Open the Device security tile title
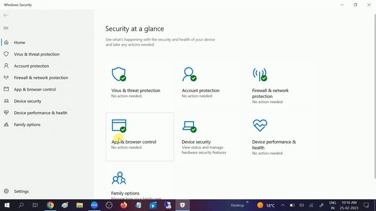The image size is (376, 211). 196,142
